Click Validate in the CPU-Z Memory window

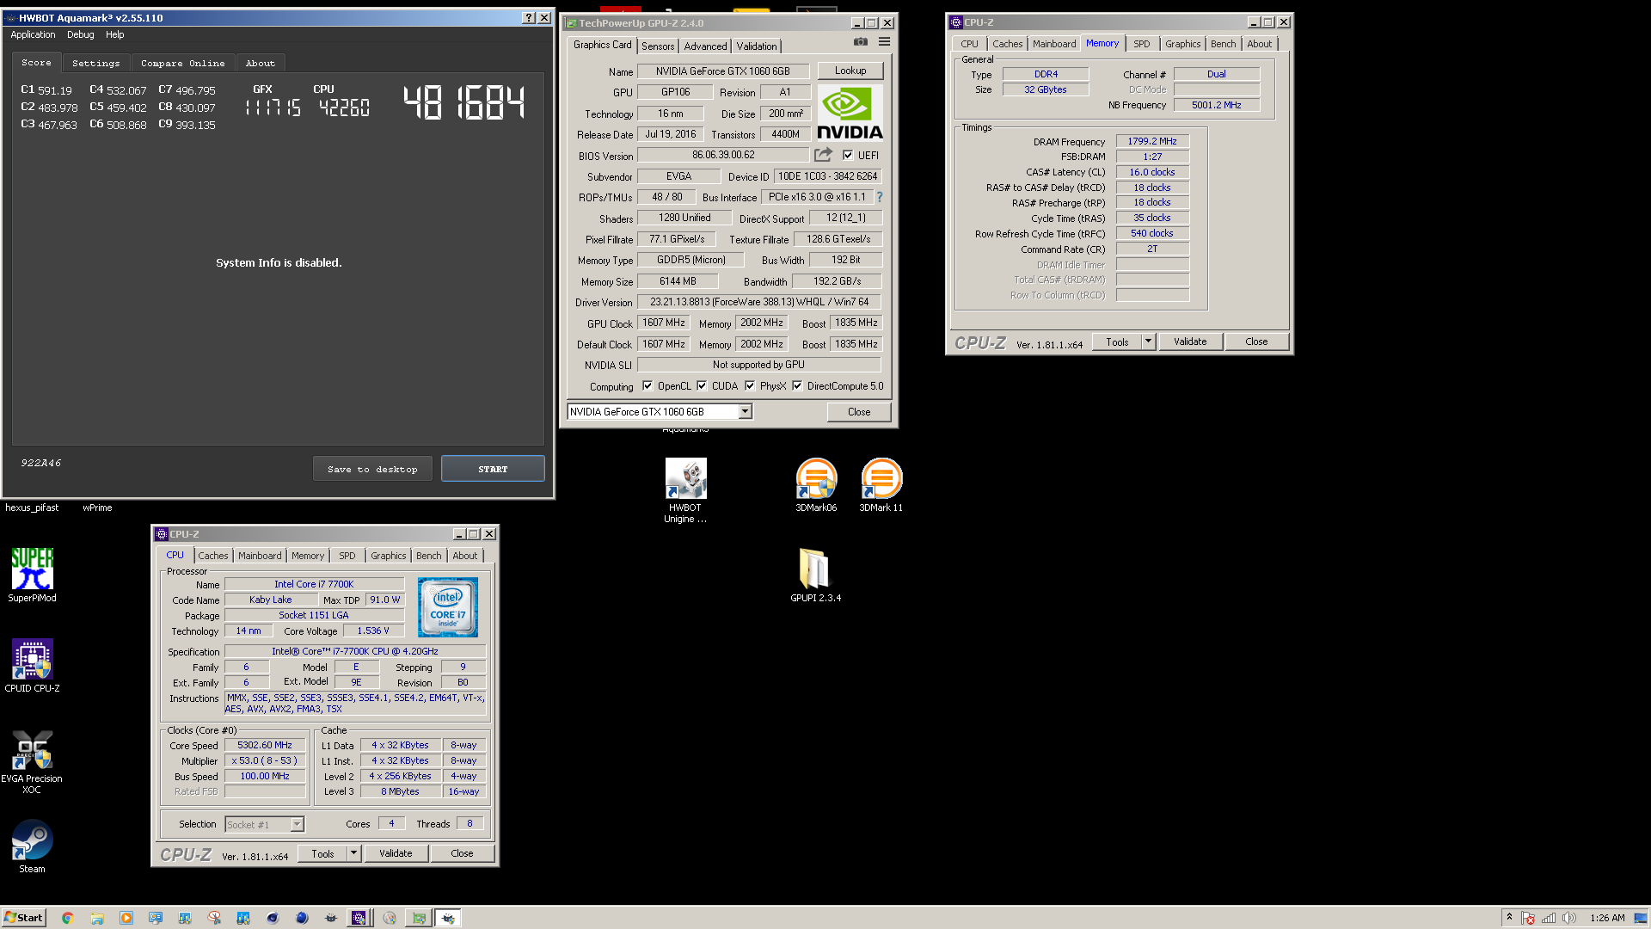coord(1190,341)
